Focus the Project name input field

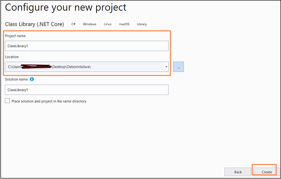87,46
